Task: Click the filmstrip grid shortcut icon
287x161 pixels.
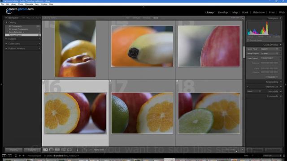Action: click(16, 156)
